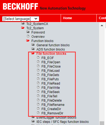The image size is (106, 125).
Task: Open the FB_CreateDir page
Action: tap(51, 109)
